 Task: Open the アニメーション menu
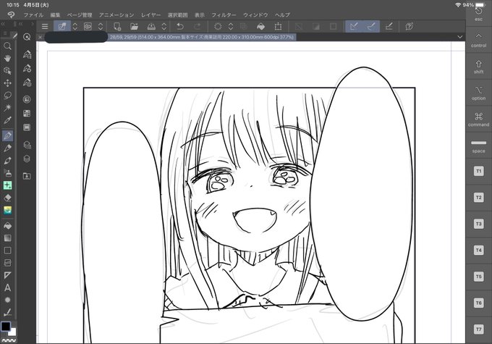(x=116, y=14)
